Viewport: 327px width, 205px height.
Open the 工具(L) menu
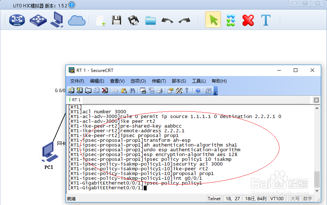(x=199, y=81)
